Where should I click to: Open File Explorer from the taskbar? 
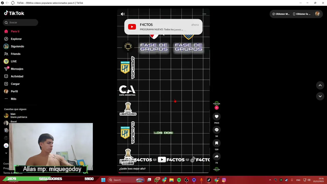coord(171,180)
